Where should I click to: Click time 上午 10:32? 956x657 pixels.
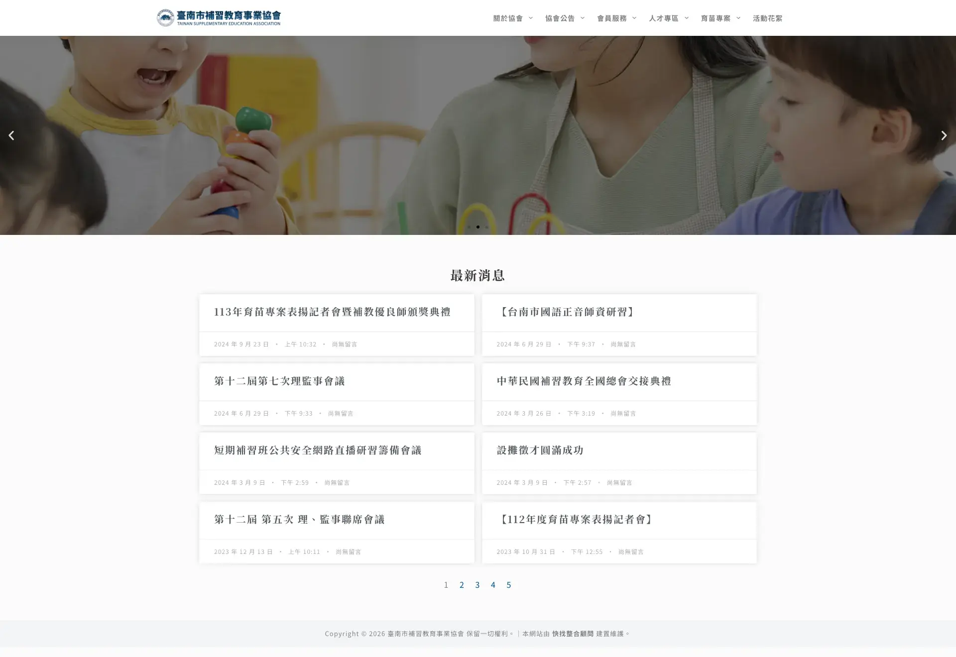pyautogui.click(x=300, y=344)
